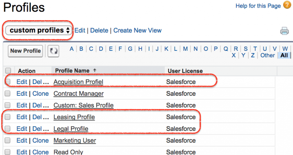This screenshot has height=155, width=293.
Task: Click the orange help question mark icon
Action: [x=287, y=6]
